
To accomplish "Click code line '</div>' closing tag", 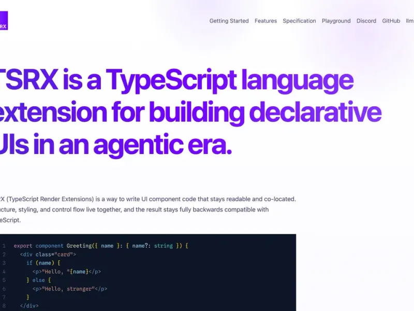I will coord(29,306).
